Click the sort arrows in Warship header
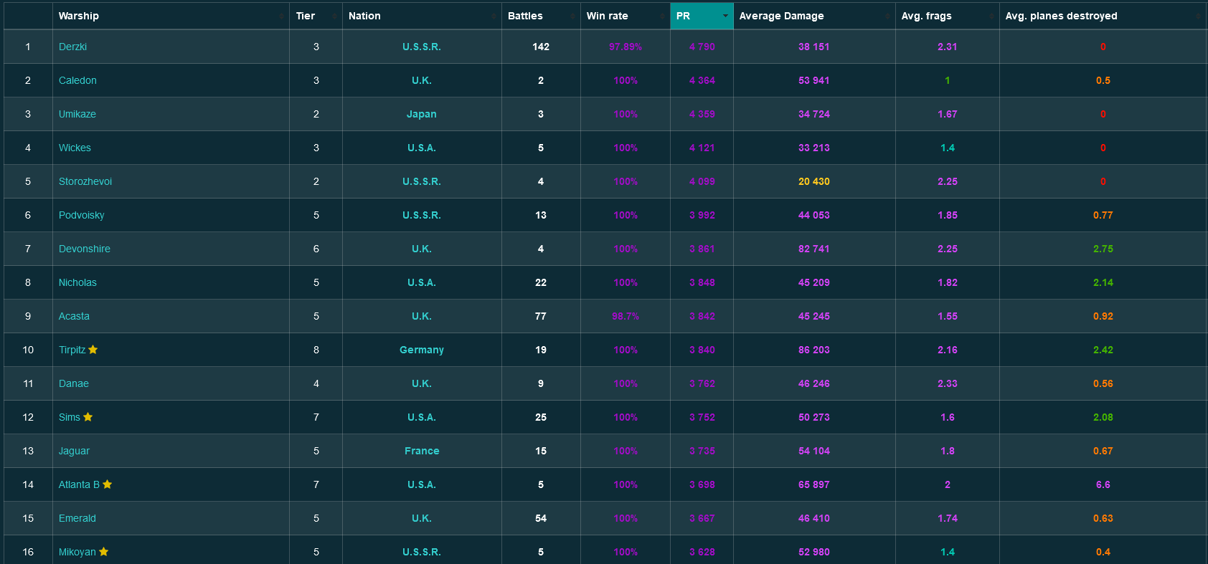The image size is (1208, 564). click(x=281, y=16)
